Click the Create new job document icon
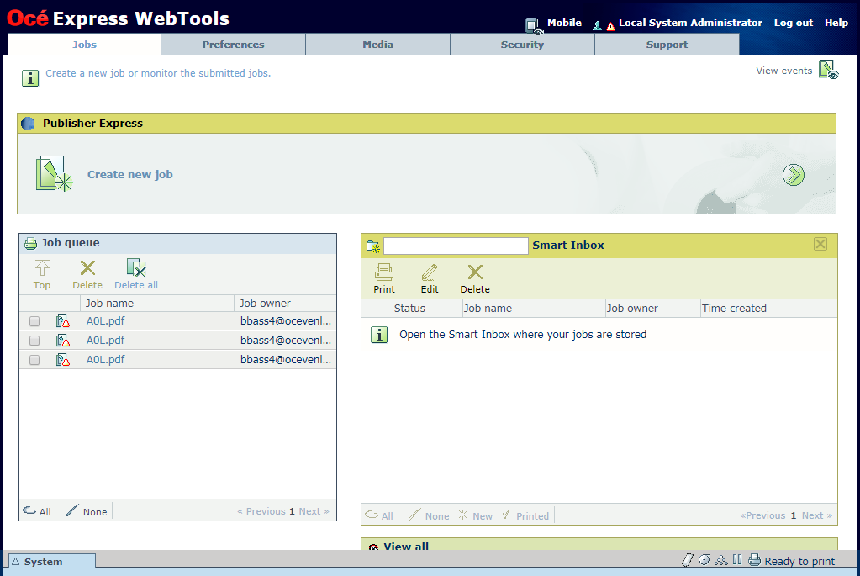Image resolution: width=860 pixels, height=576 pixels. tap(54, 174)
